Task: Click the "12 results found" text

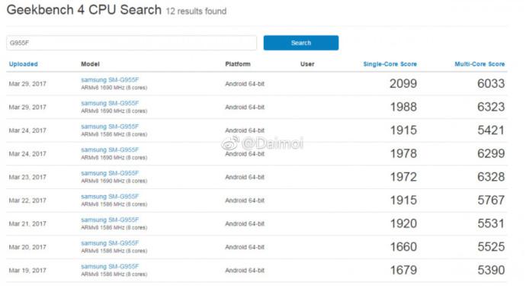Action: point(196,11)
